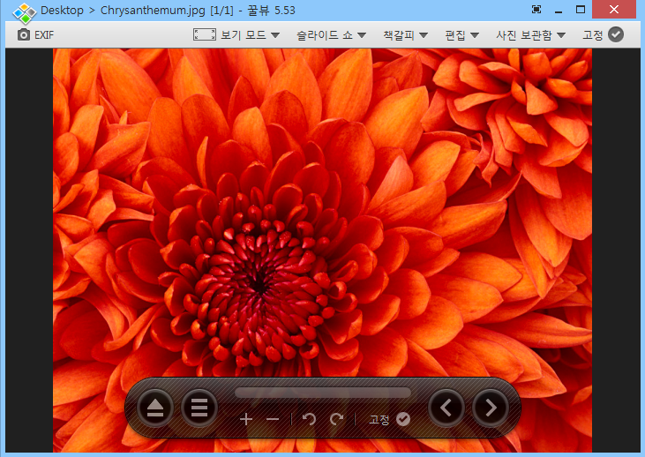Maximize the 꿀뷰 window

(581, 9)
